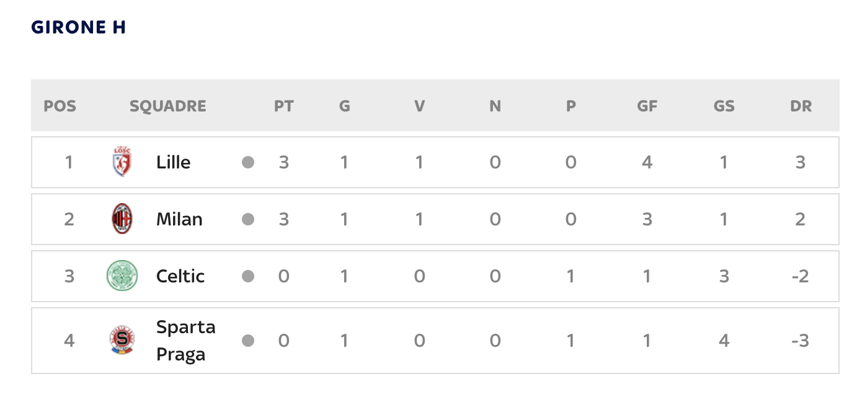The width and height of the screenshot is (857, 418).
Task: Click the gray status dot beside Lille
Action: [248, 163]
